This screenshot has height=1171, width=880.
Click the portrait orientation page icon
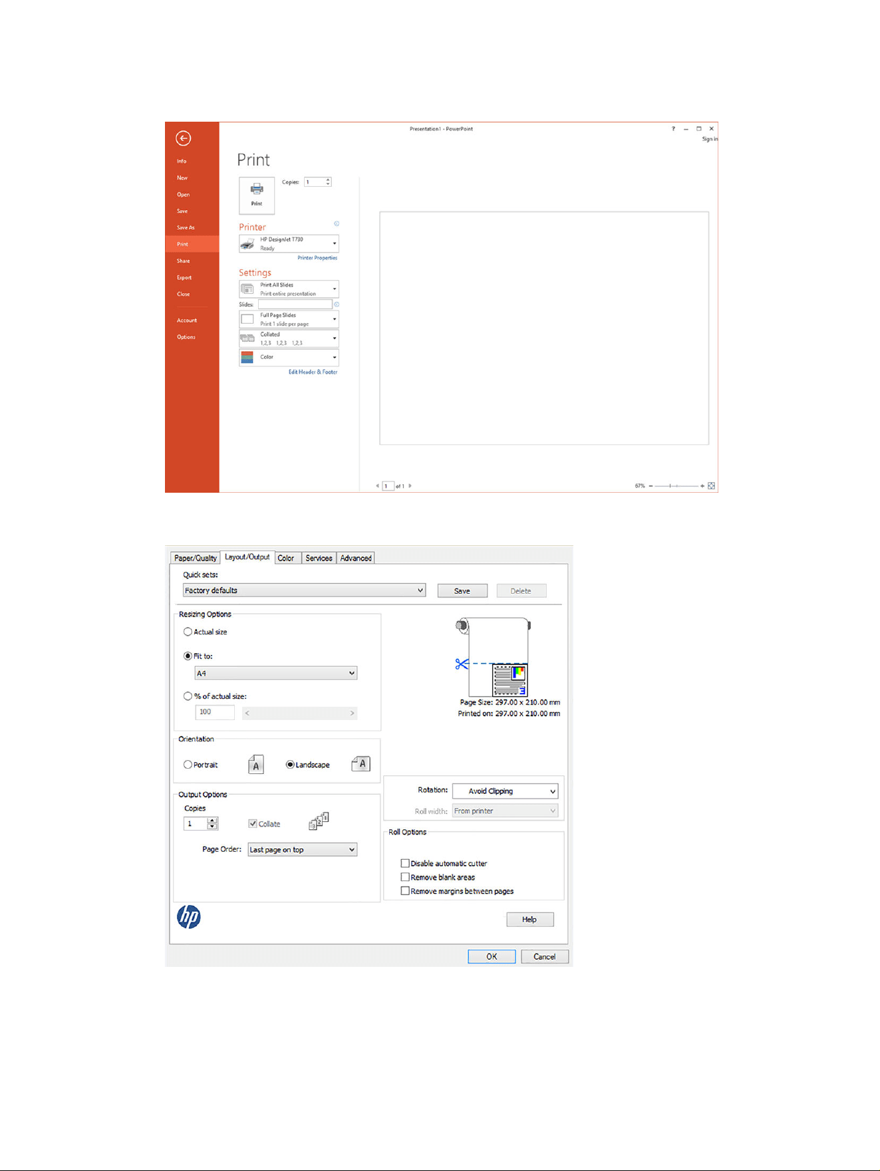click(x=256, y=765)
